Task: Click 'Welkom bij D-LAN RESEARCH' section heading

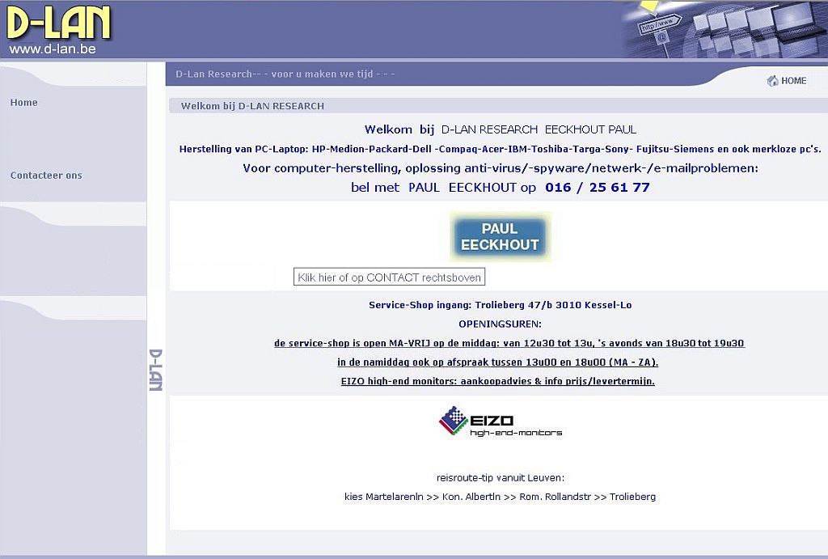Action: (x=252, y=106)
